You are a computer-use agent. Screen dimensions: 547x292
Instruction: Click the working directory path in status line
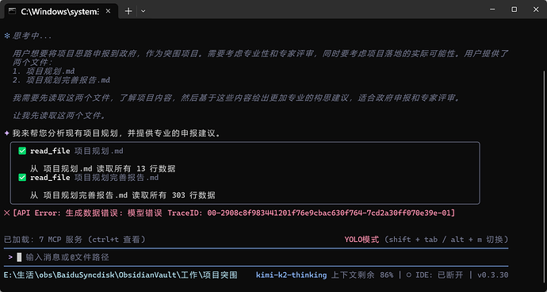point(120,275)
